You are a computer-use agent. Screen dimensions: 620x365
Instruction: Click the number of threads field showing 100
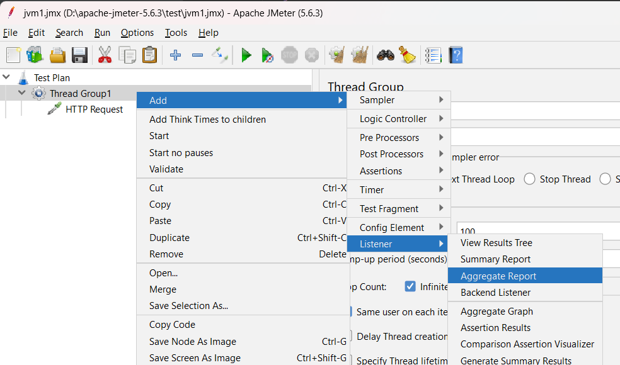click(x=538, y=228)
